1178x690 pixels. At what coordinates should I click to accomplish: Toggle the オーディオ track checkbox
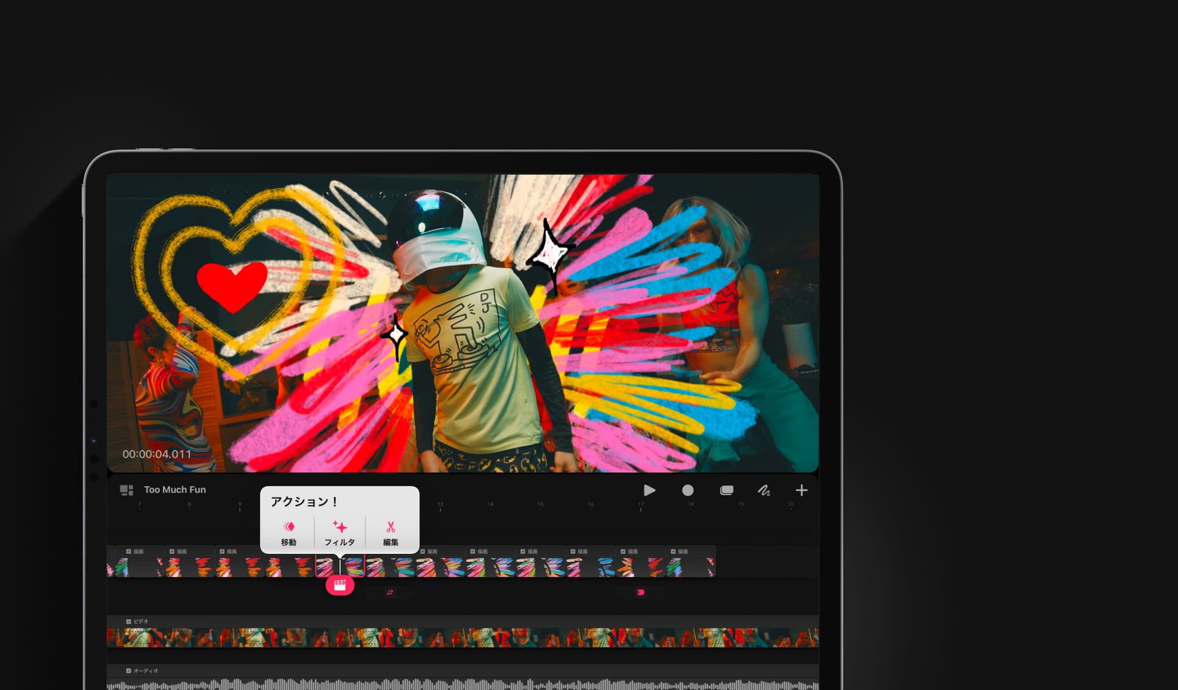tap(129, 670)
